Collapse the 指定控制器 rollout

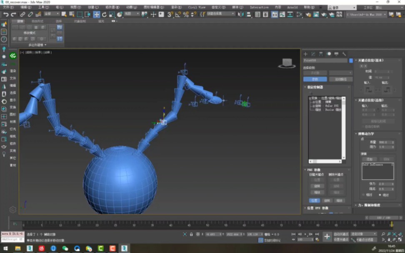(x=316, y=87)
